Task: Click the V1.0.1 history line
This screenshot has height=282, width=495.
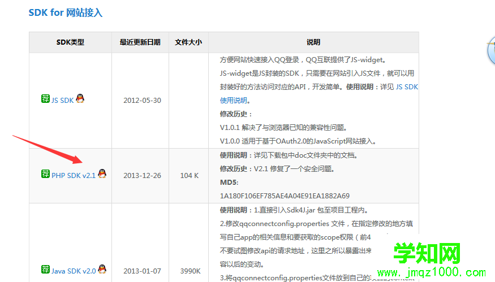Action: pos(283,127)
